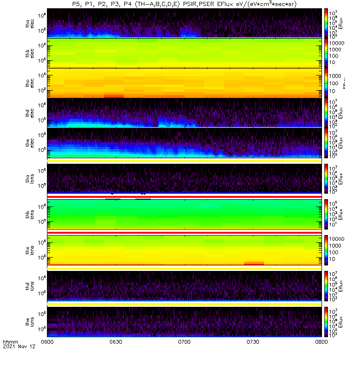Click the 'the elec' axis label
Image resolution: width=345 pixels, height=368 pixels.
pyautogui.click(x=29, y=143)
